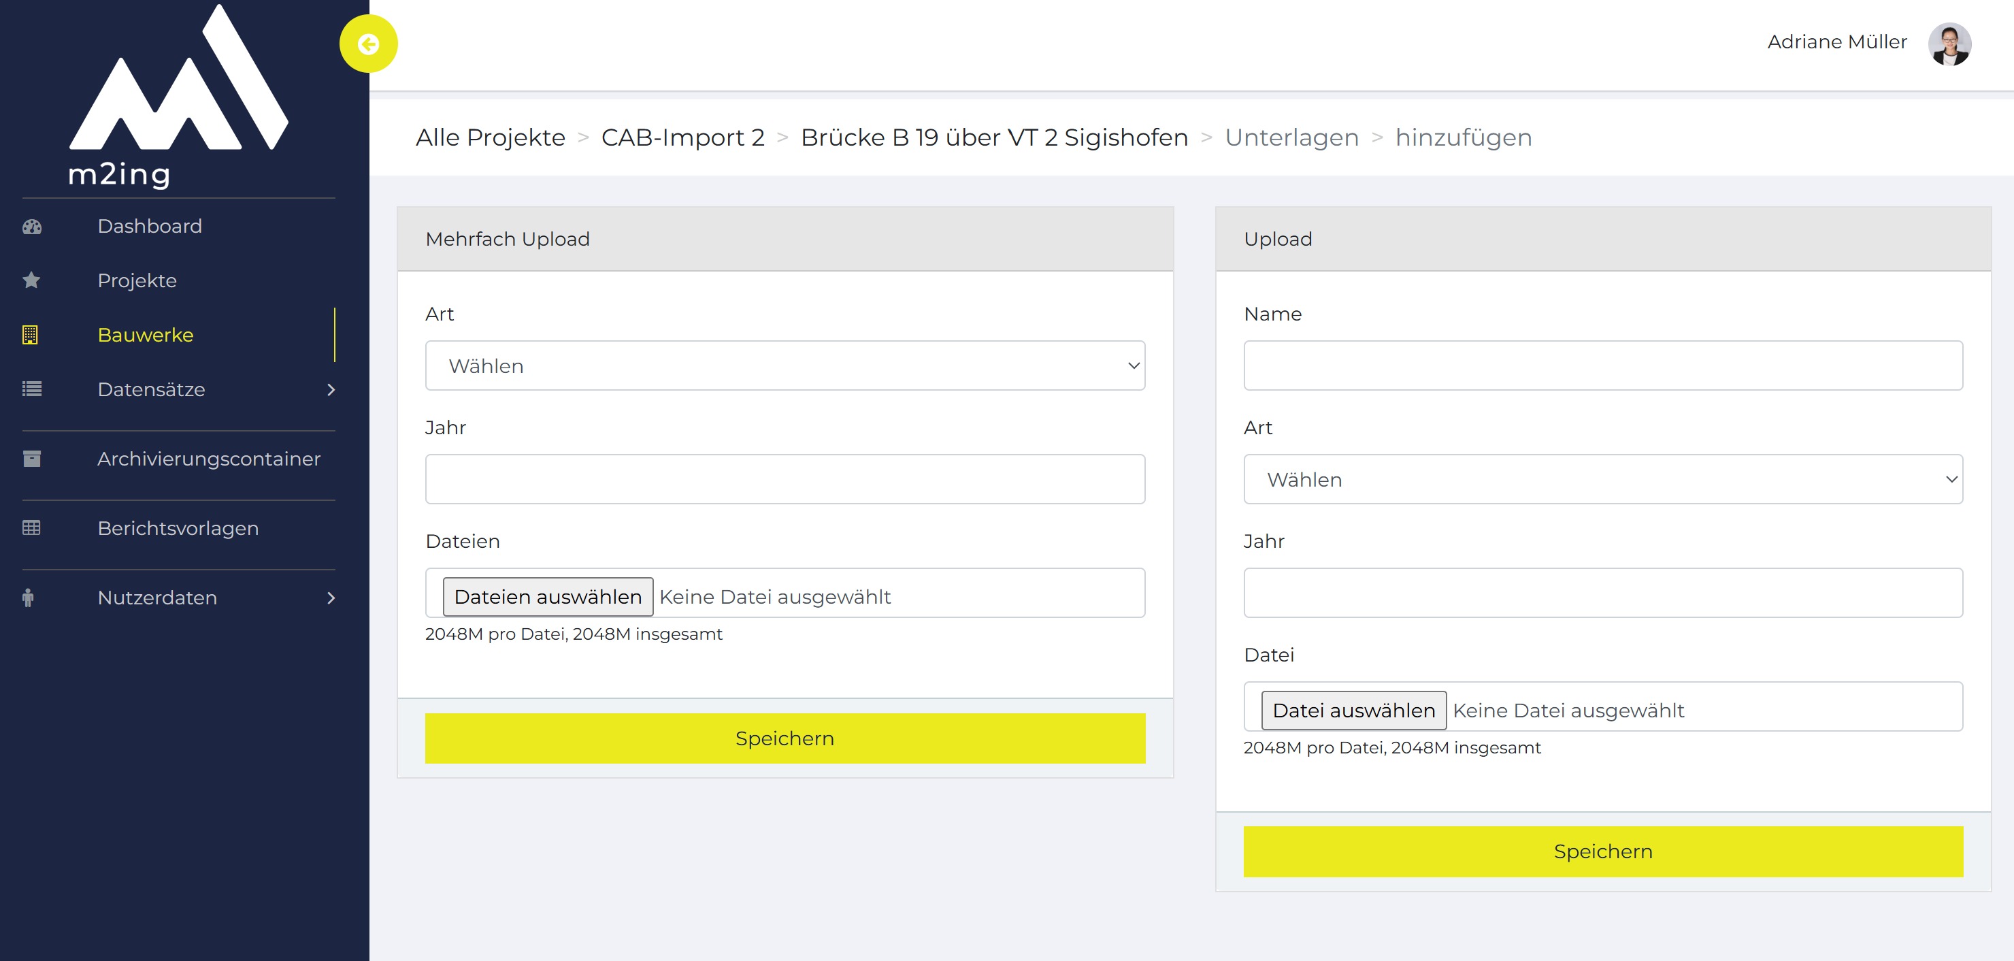This screenshot has height=961, width=2014.
Task: Open Datensätze menu entry
Action: pos(151,389)
